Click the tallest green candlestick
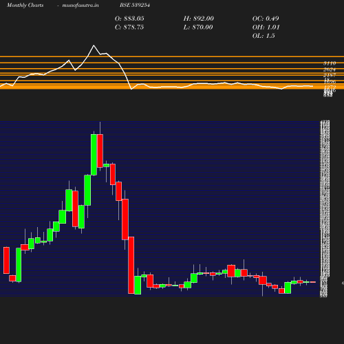This screenshot has width=344, height=344. tap(94, 155)
